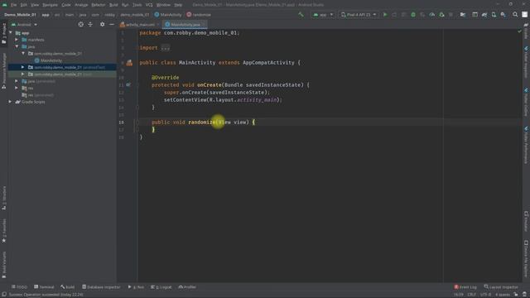
Task: Open the TODO tool window
Action: pyautogui.click(x=19, y=287)
